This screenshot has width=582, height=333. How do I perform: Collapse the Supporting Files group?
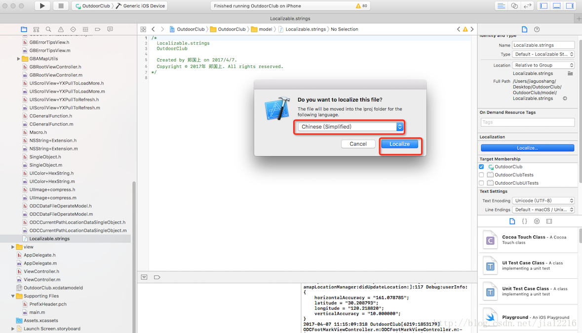click(x=13, y=296)
